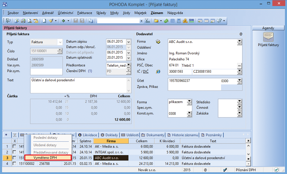Image resolution: width=287 pixels, height=174 pixels.
Task: Open print preview magnifier icon
Action: 30,21
